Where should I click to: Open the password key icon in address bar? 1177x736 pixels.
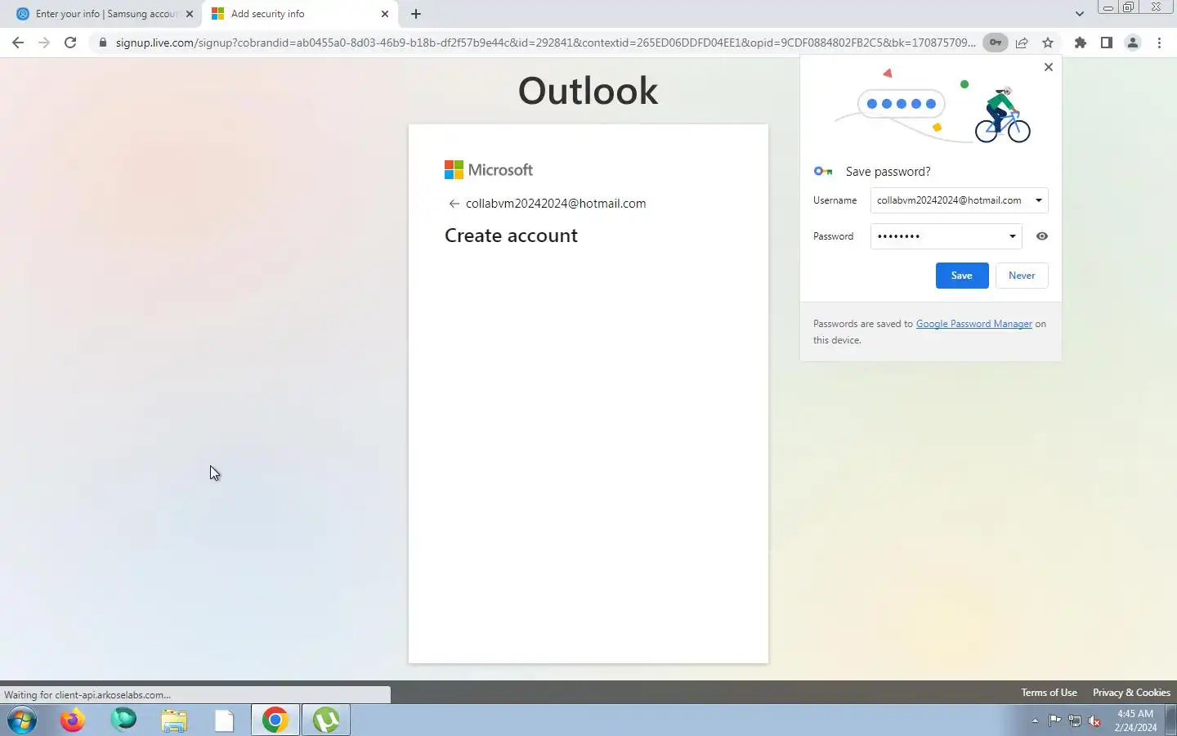point(996,43)
